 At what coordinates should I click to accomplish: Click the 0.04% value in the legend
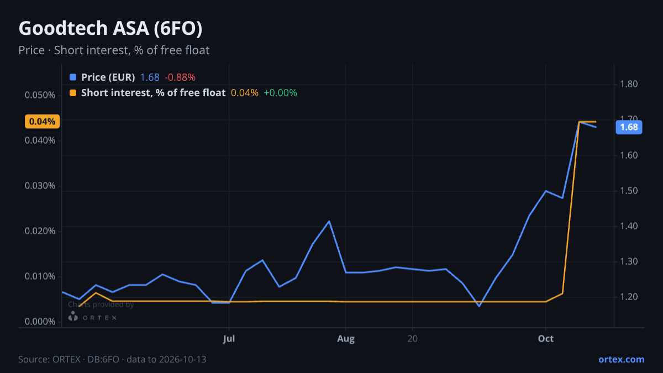pos(244,93)
